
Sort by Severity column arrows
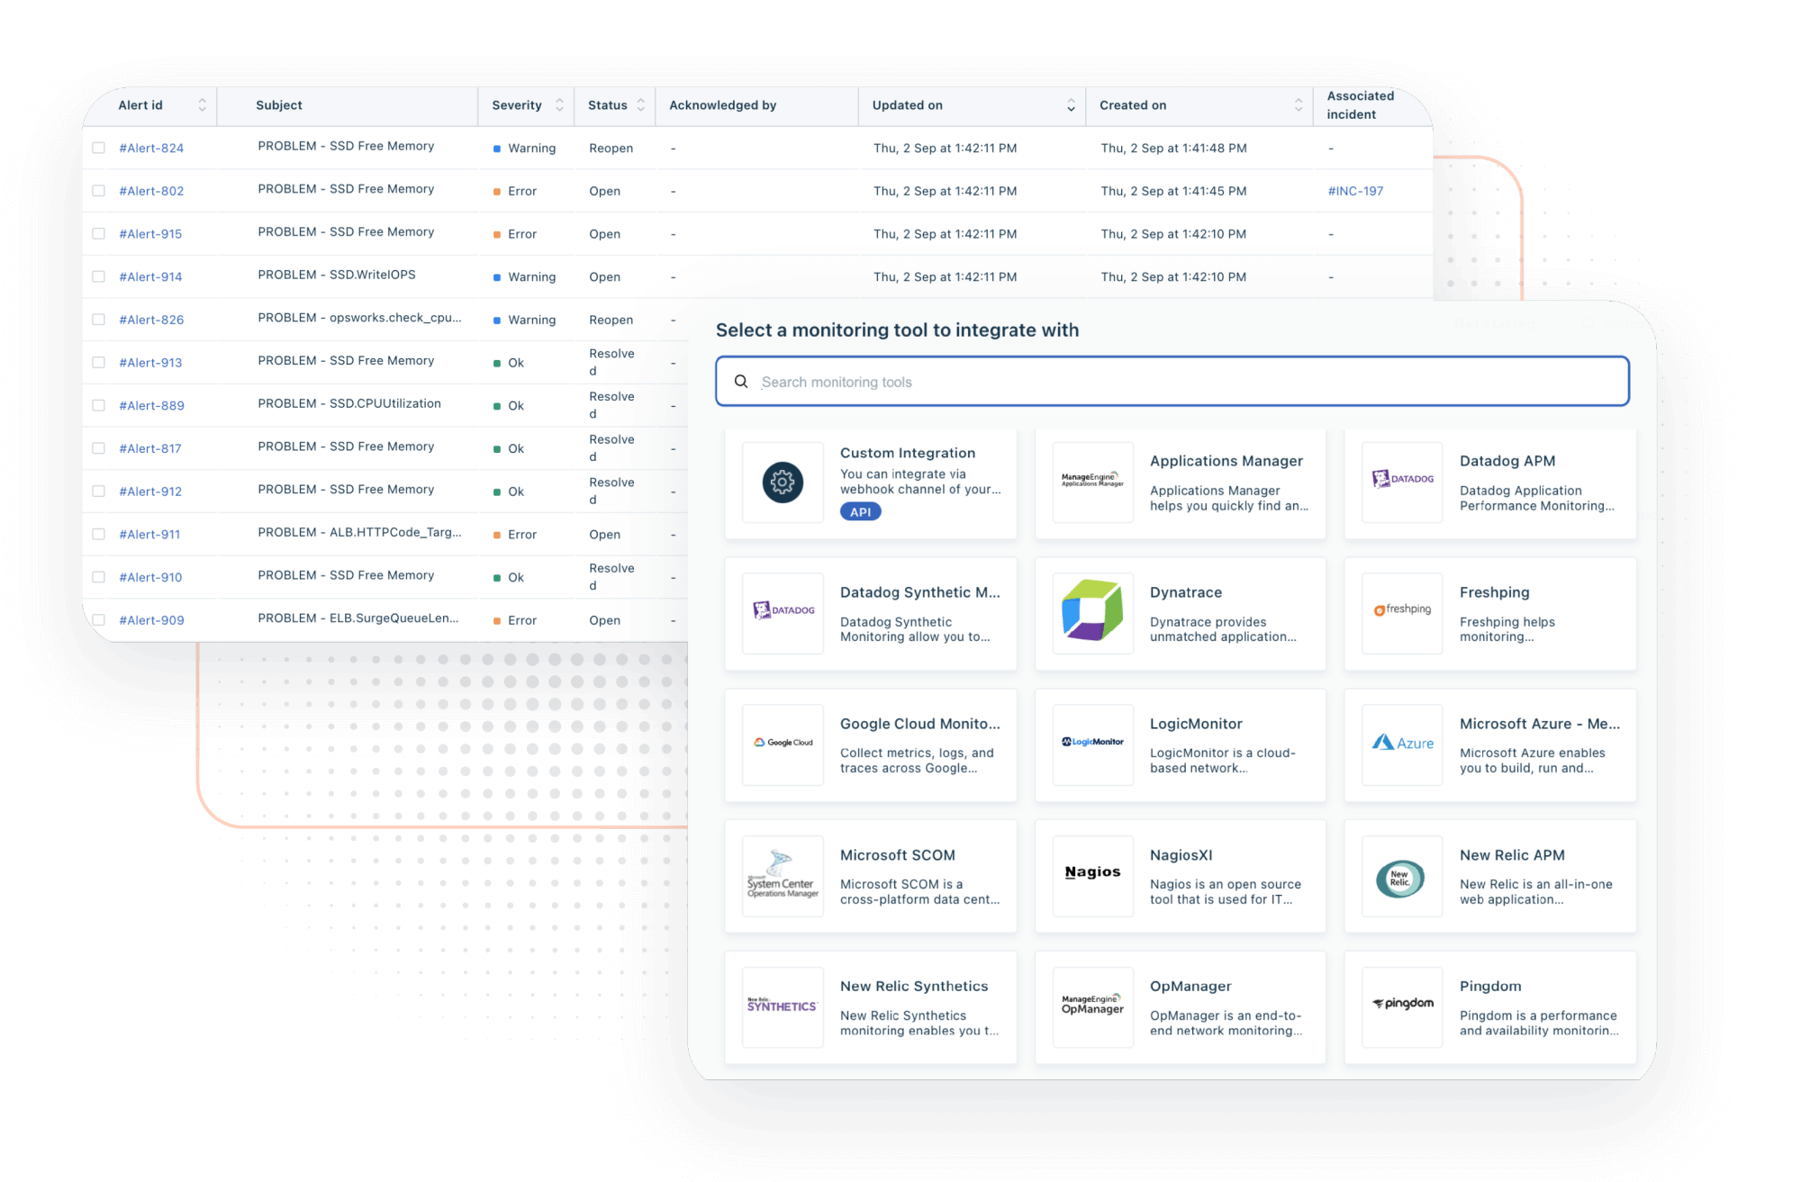tap(559, 105)
